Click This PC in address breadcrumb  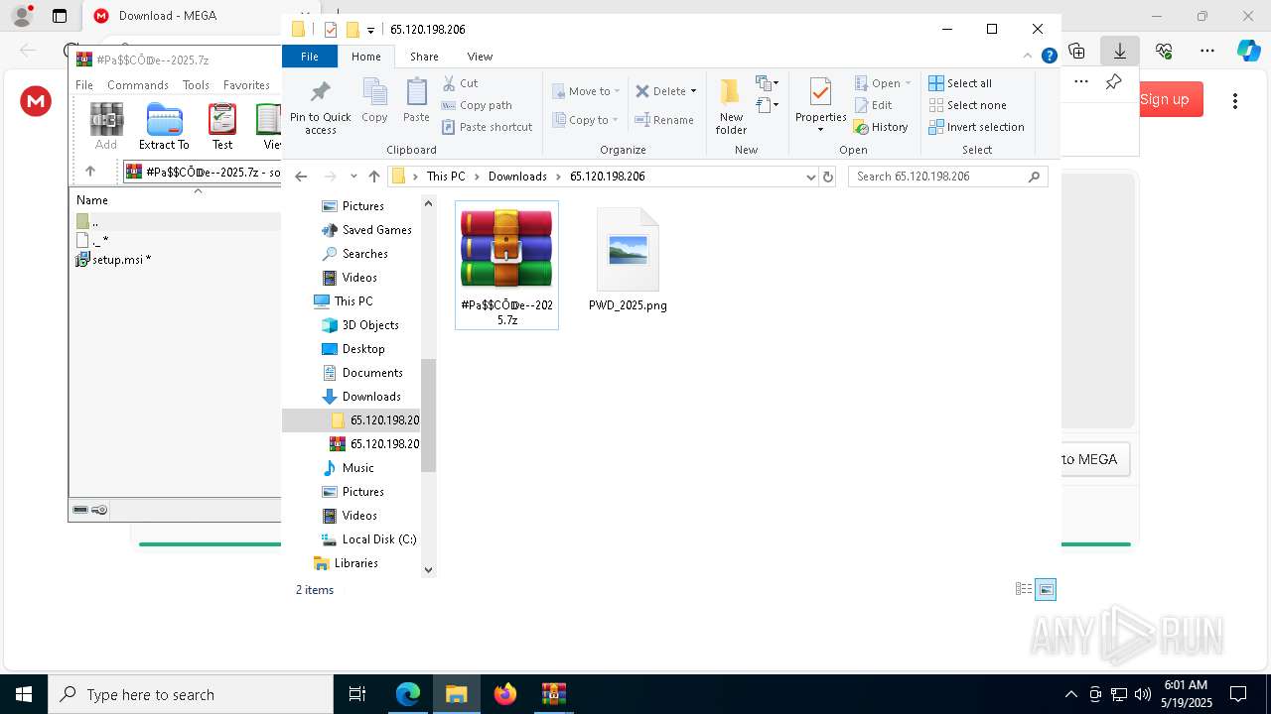[x=446, y=177]
